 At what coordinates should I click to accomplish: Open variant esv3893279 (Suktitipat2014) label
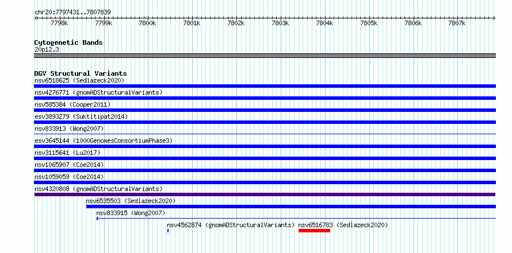click(x=81, y=116)
